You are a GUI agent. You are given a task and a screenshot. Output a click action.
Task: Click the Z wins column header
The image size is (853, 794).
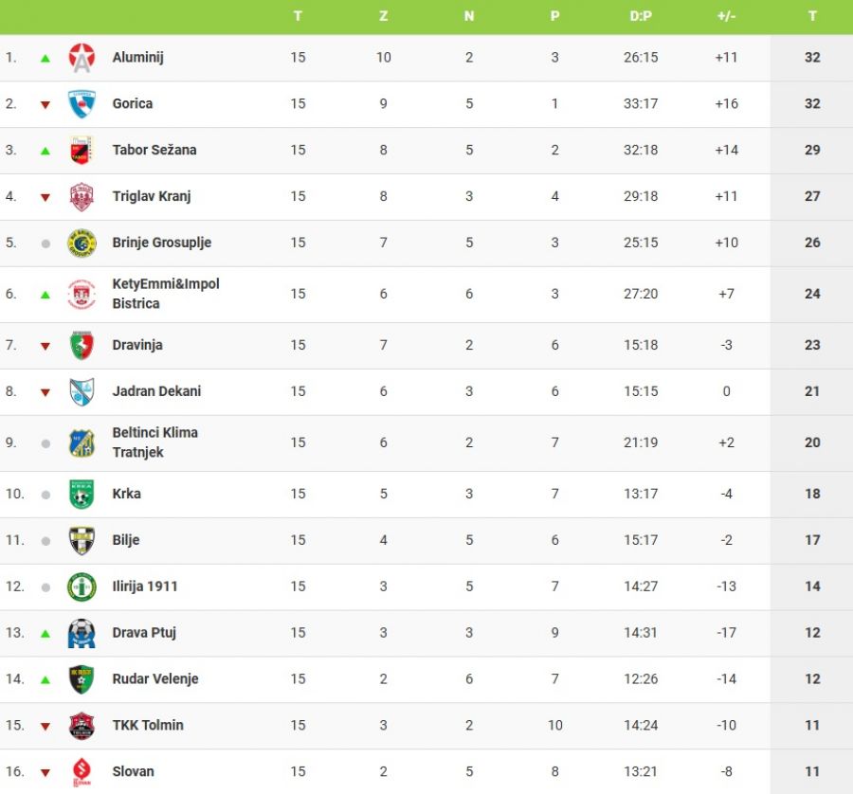383,16
